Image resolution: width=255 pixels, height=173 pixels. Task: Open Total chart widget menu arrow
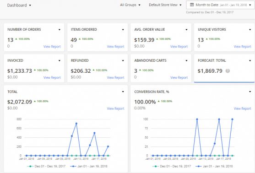coord(123,92)
